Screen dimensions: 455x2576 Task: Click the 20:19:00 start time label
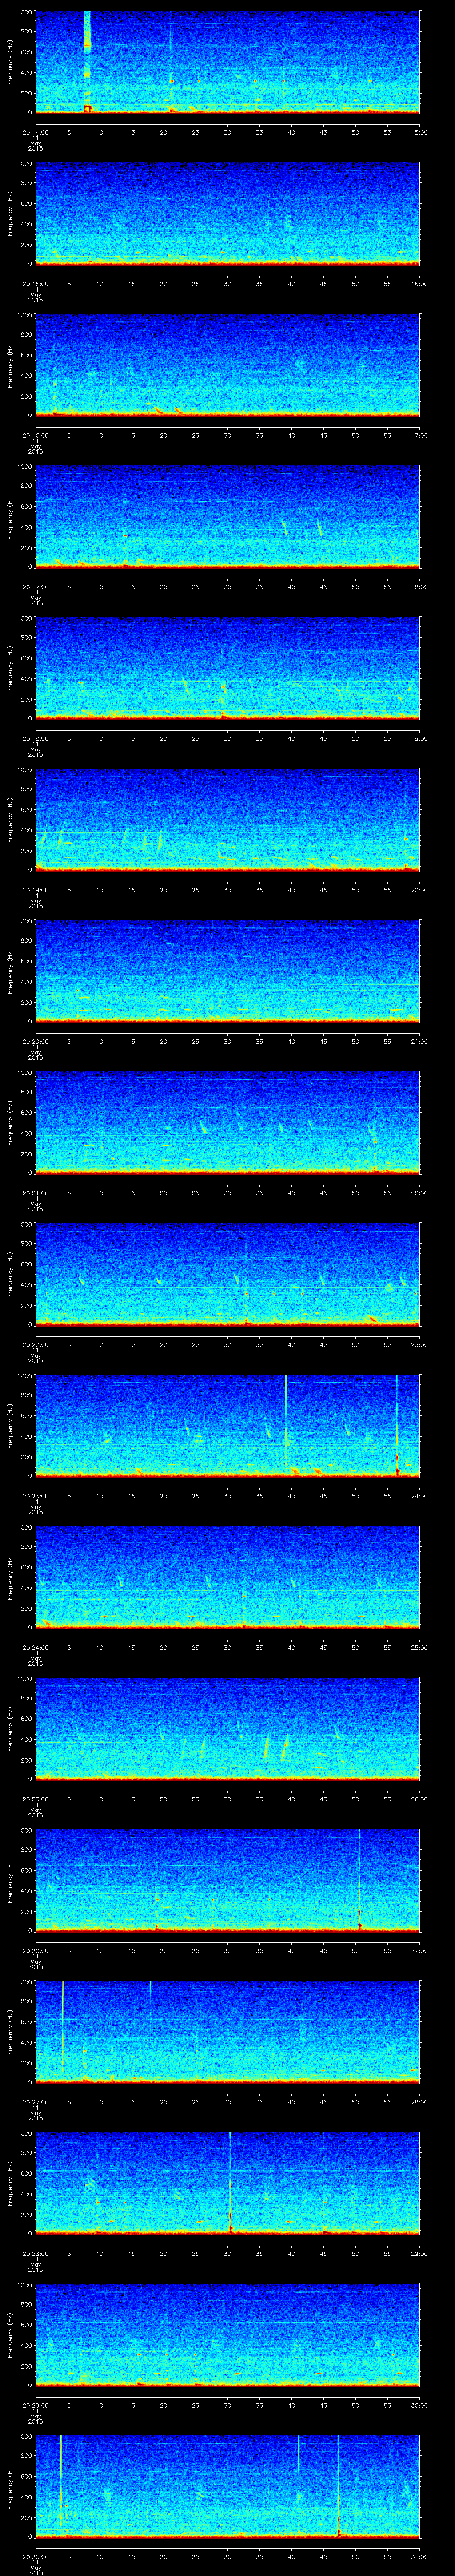35,890
